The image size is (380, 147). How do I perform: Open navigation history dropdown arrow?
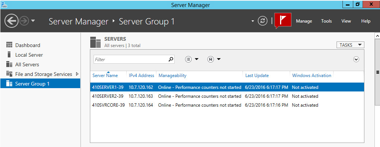coord(33,21)
